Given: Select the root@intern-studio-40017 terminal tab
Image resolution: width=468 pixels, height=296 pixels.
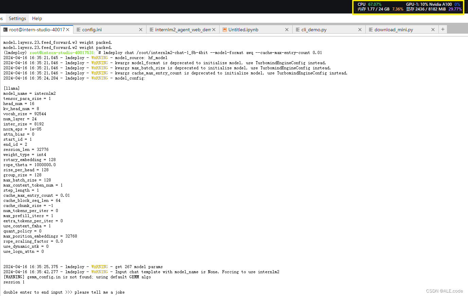Looking at the screenshot, I should 36,30.
